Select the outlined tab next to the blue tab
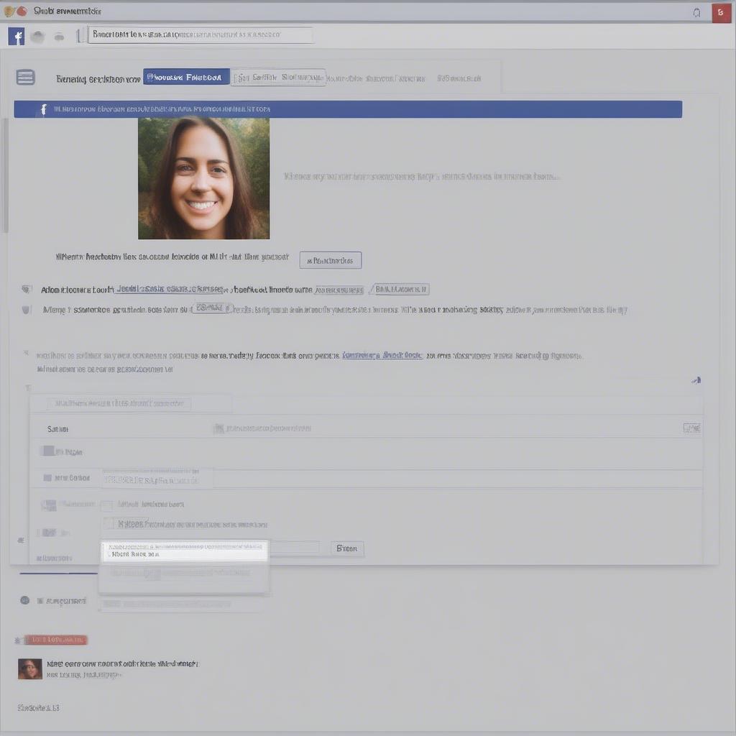Screen dimensions: 736x736 (278, 78)
